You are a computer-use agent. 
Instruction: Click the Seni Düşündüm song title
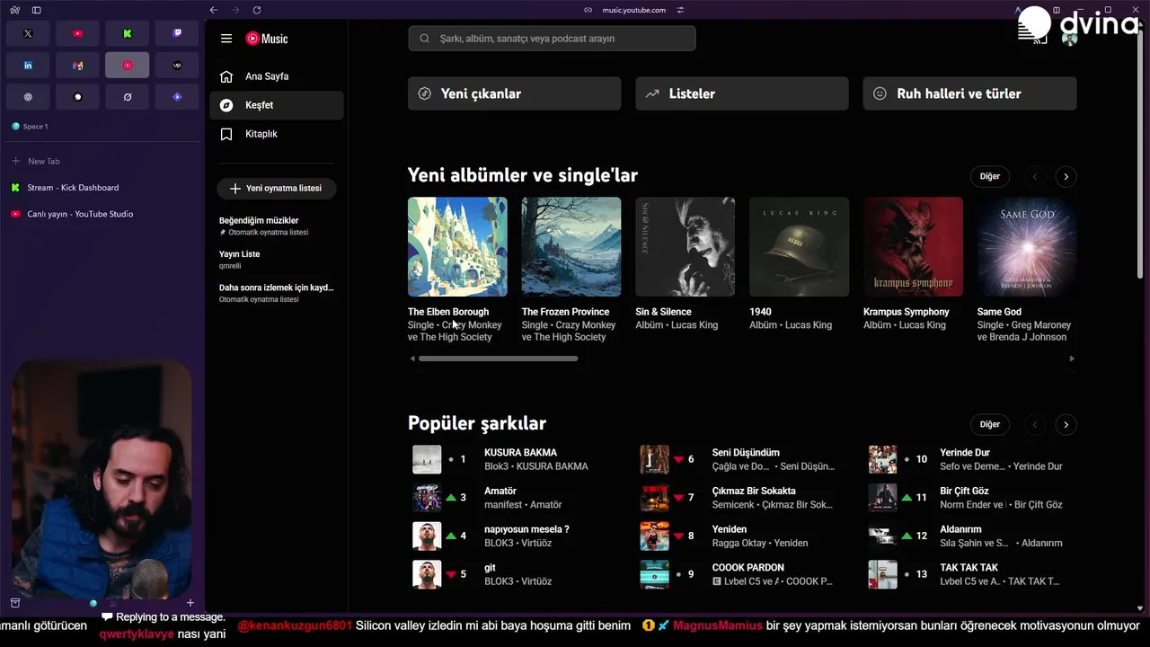(x=746, y=453)
